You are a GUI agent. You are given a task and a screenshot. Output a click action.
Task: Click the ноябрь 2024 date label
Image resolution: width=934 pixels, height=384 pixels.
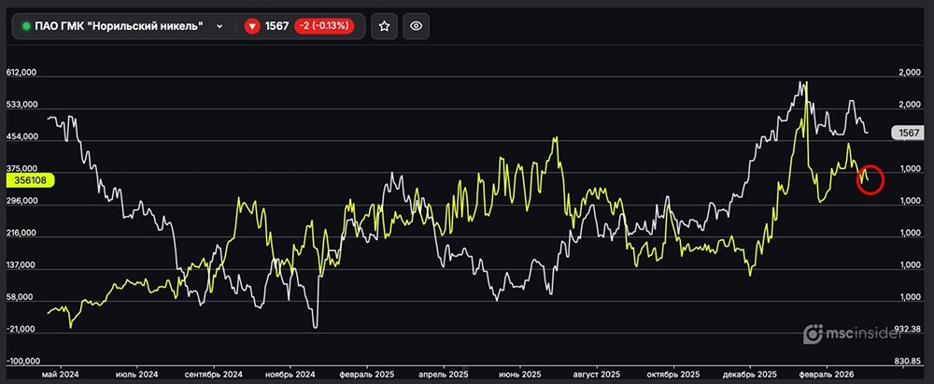click(x=290, y=375)
